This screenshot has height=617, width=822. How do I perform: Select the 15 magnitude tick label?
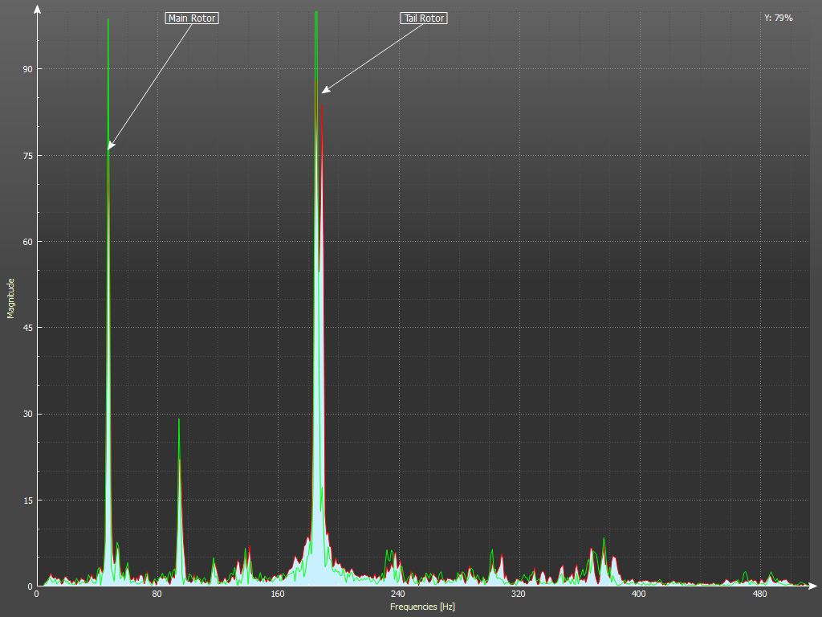(26, 500)
